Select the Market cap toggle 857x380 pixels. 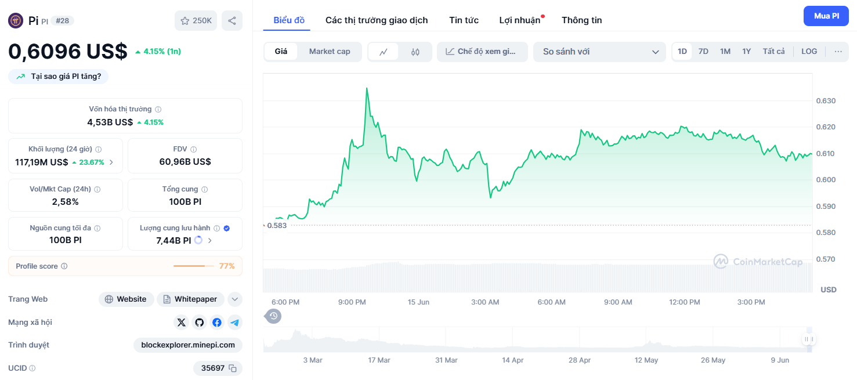(x=330, y=52)
